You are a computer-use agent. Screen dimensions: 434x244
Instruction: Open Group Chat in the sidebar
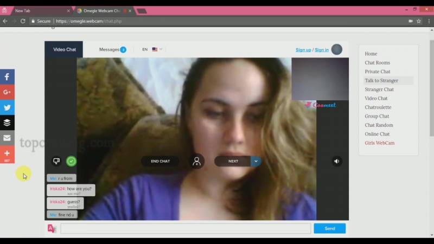click(377, 116)
